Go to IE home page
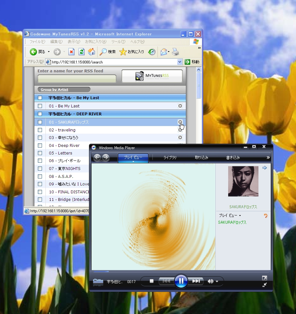 [92, 52]
